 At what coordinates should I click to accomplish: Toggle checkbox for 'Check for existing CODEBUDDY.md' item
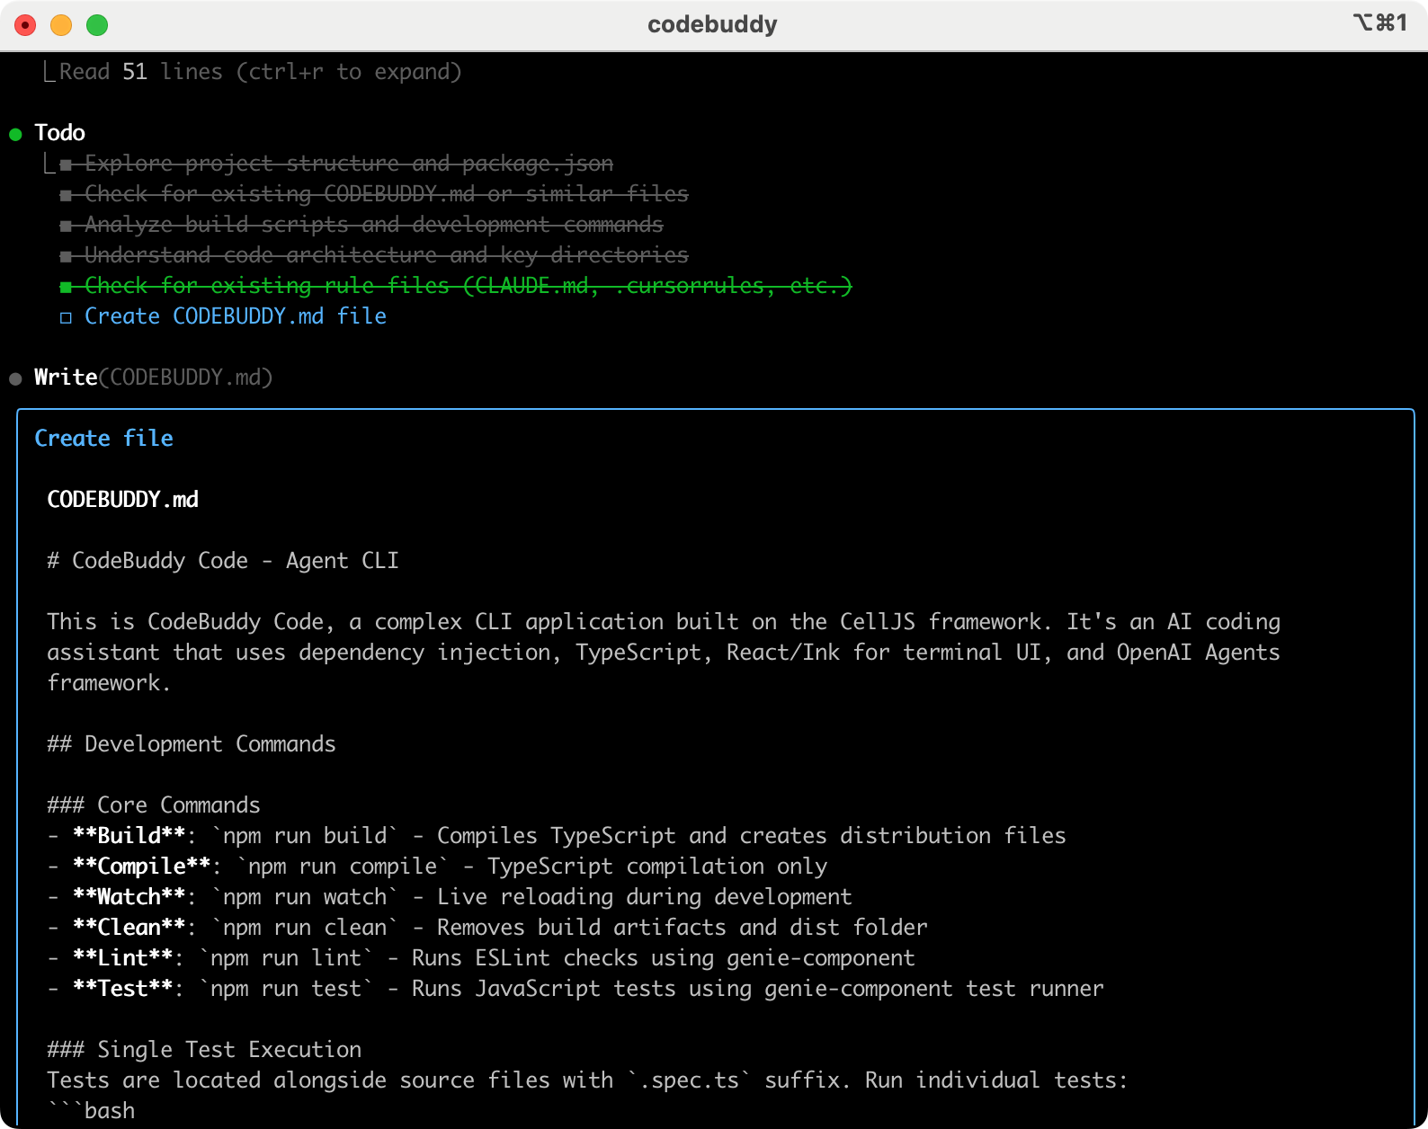click(66, 195)
